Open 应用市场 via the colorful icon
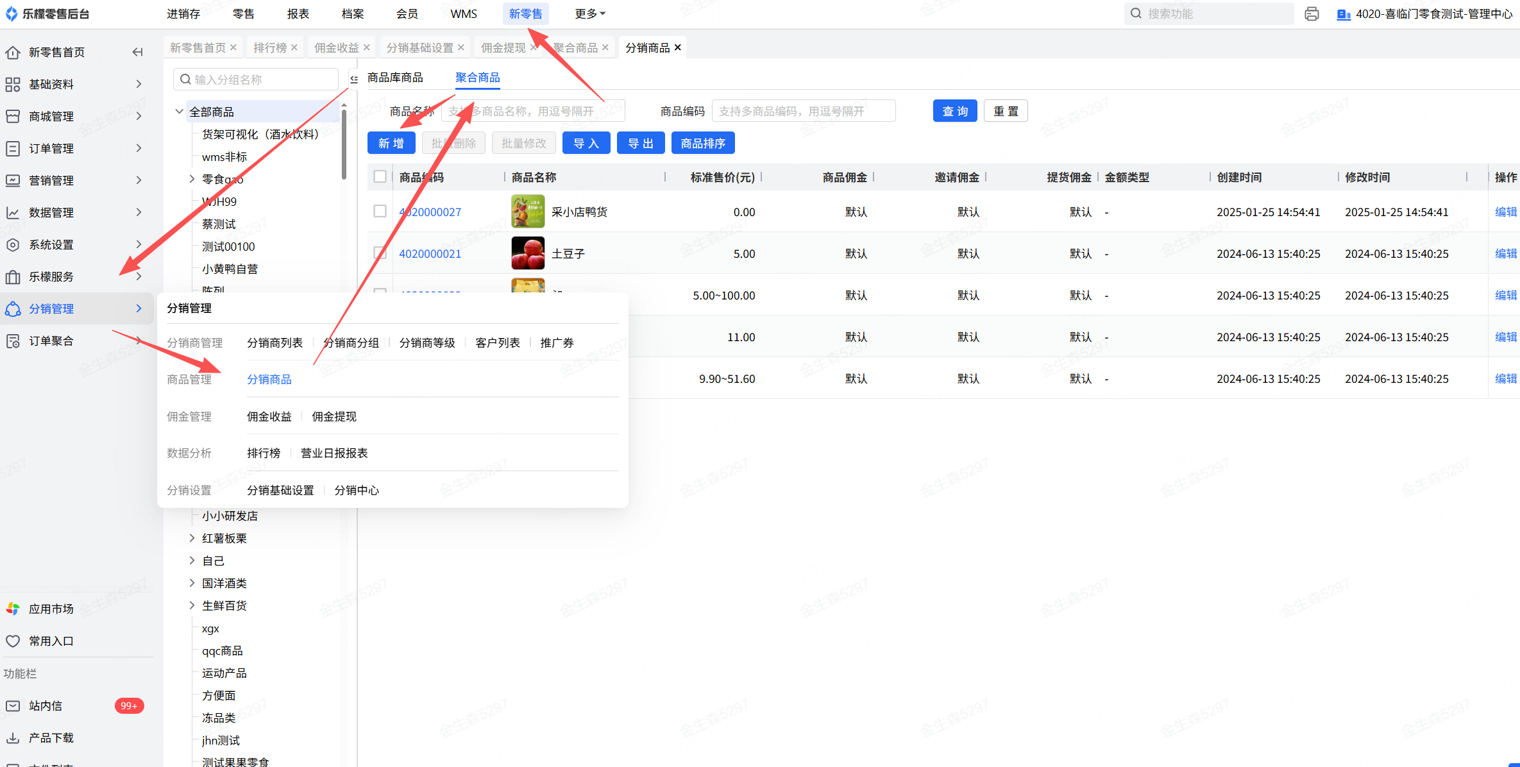The height and width of the screenshot is (767, 1520). coord(13,609)
